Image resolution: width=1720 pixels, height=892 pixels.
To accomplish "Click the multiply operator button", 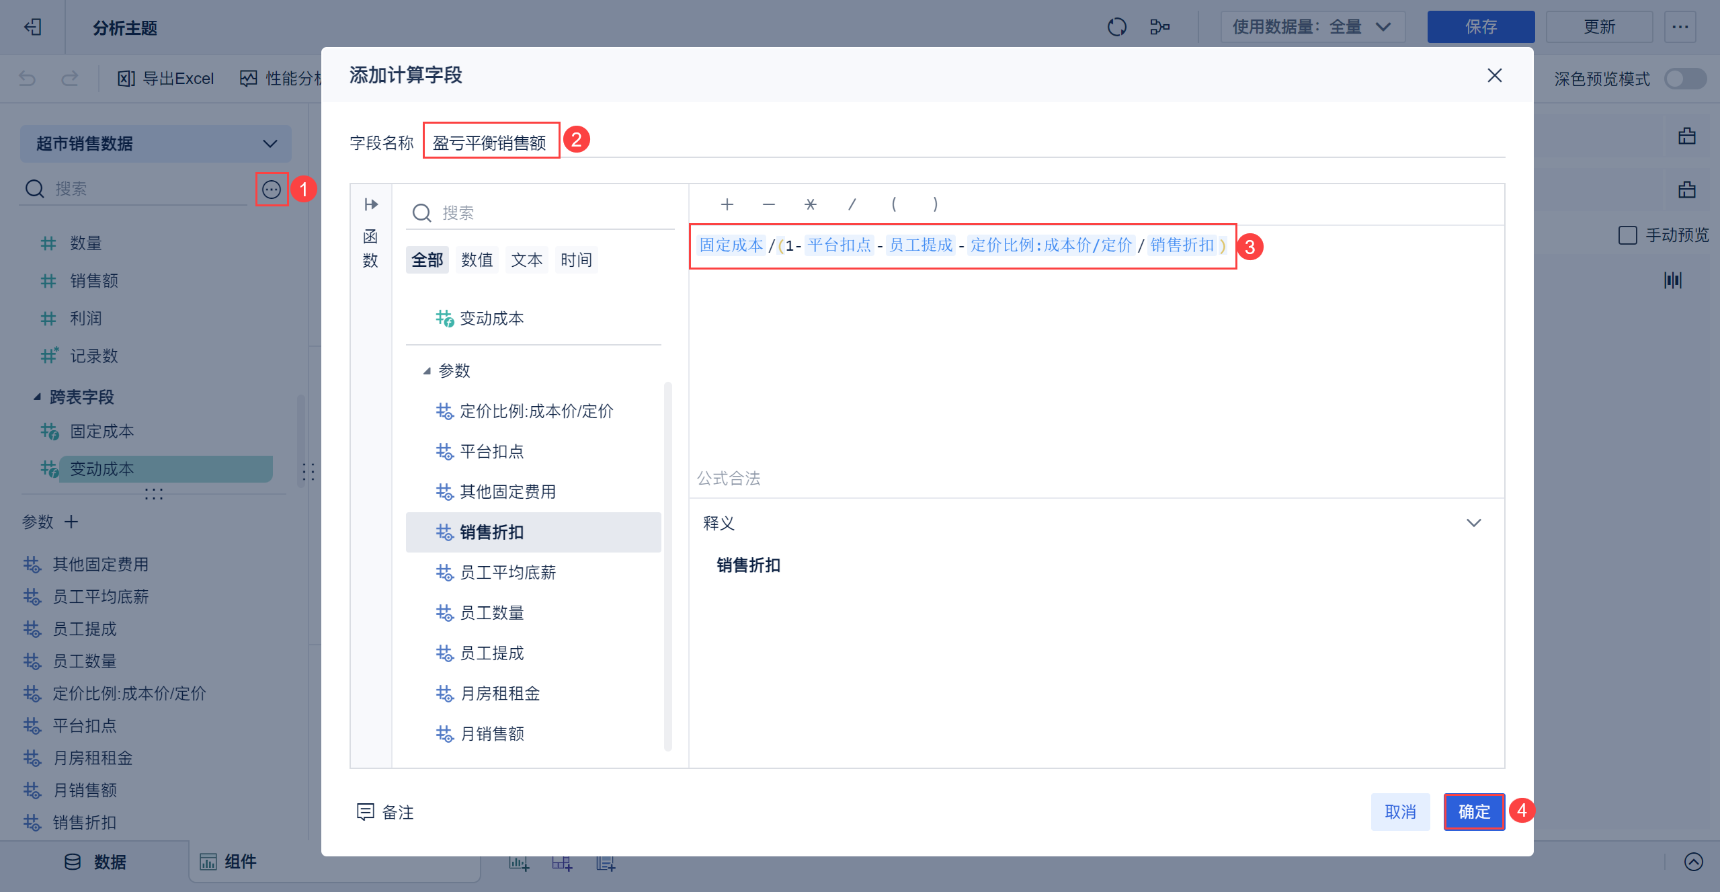I will [810, 204].
